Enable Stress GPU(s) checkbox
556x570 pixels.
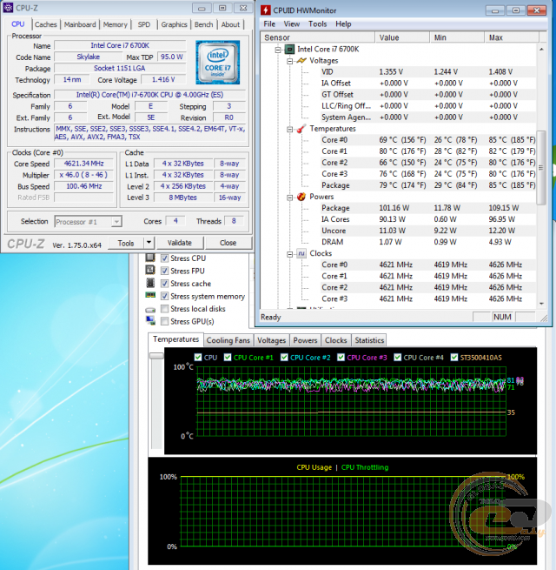(164, 321)
